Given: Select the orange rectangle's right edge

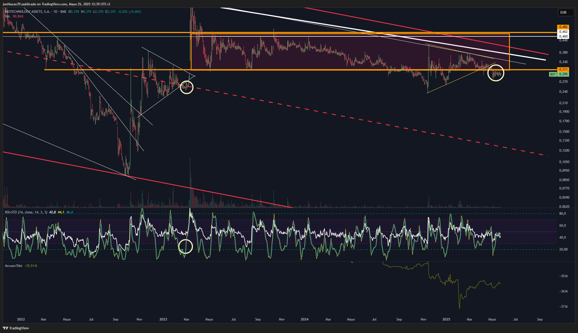Looking at the screenshot, I should click(x=509, y=52).
